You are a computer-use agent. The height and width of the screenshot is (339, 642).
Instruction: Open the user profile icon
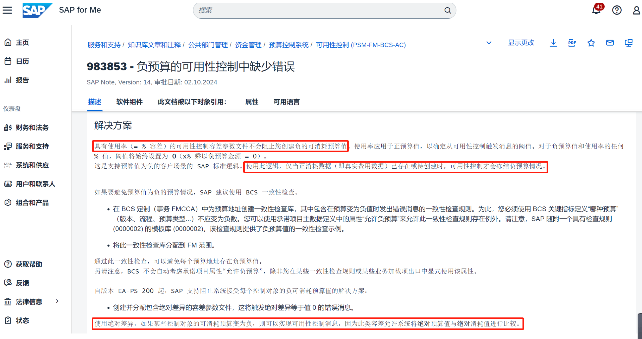636,10
